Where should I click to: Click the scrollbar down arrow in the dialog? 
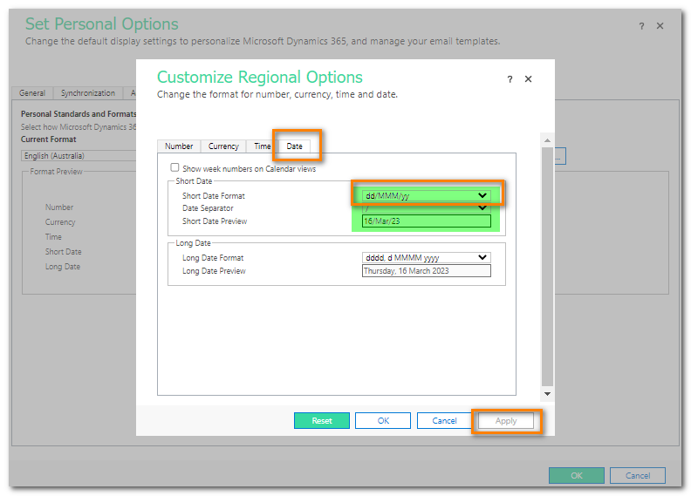547,394
